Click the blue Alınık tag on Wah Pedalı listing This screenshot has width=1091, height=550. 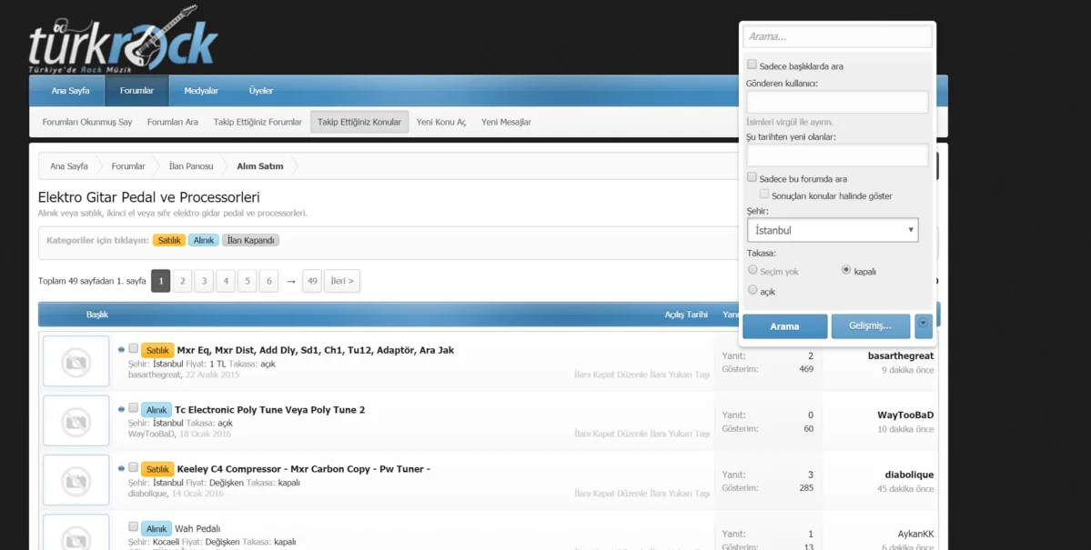tap(157, 528)
